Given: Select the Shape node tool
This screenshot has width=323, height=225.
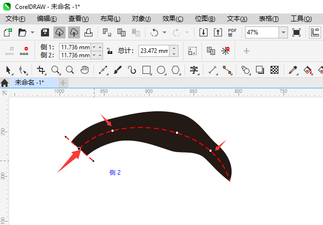Looking at the screenshot, I should pyautogui.click(x=23, y=70).
